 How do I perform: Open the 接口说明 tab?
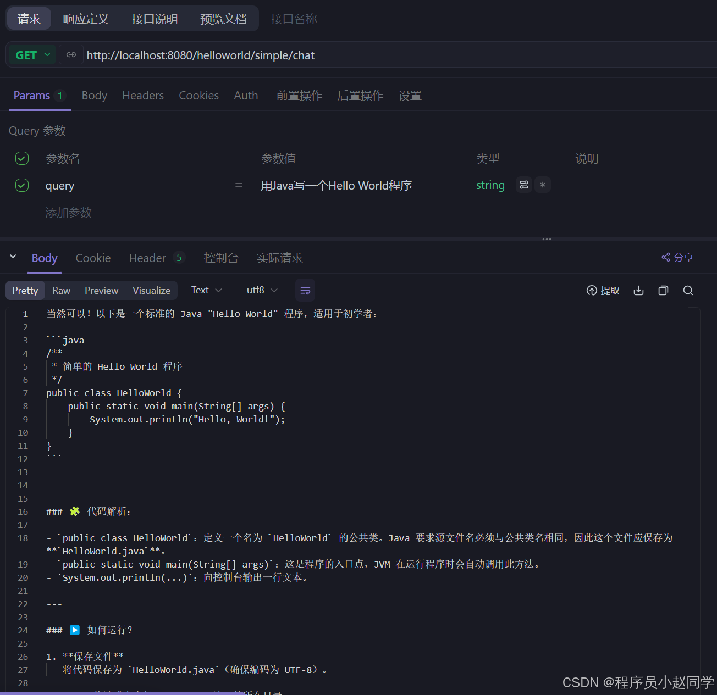(x=155, y=19)
